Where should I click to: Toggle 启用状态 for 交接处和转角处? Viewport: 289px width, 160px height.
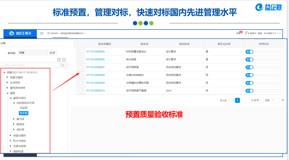249,75
